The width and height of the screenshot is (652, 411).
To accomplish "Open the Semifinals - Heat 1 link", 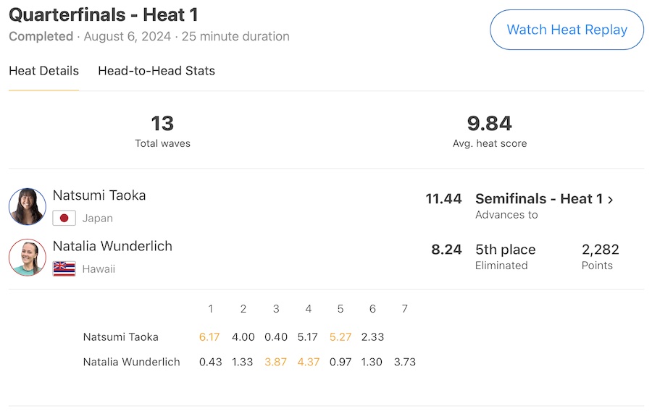I will (x=538, y=199).
